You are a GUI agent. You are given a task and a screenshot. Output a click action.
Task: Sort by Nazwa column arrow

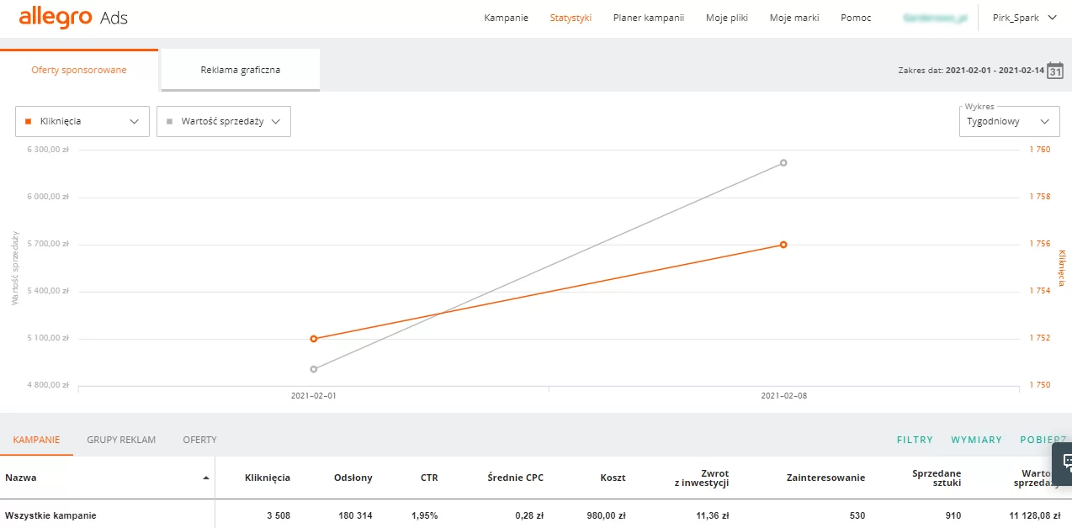(x=206, y=478)
